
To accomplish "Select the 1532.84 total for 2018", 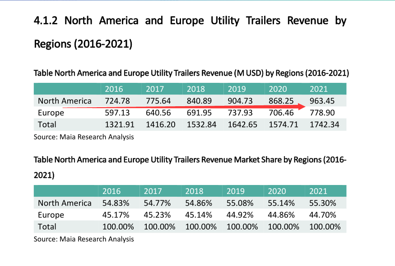I will (201, 125).
